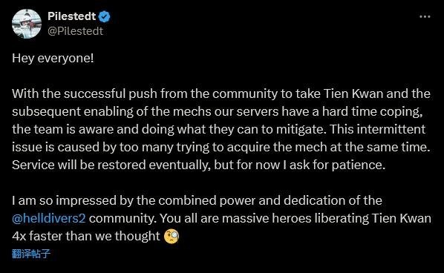The height and width of the screenshot is (273, 444).
Task: Open the Pilestedt display name link
Action: [x=71, y=16]
